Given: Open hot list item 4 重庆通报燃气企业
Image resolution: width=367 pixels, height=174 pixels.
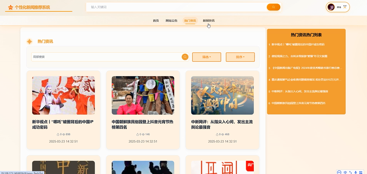Looking at the screenshot, I should tap(306, 80).
